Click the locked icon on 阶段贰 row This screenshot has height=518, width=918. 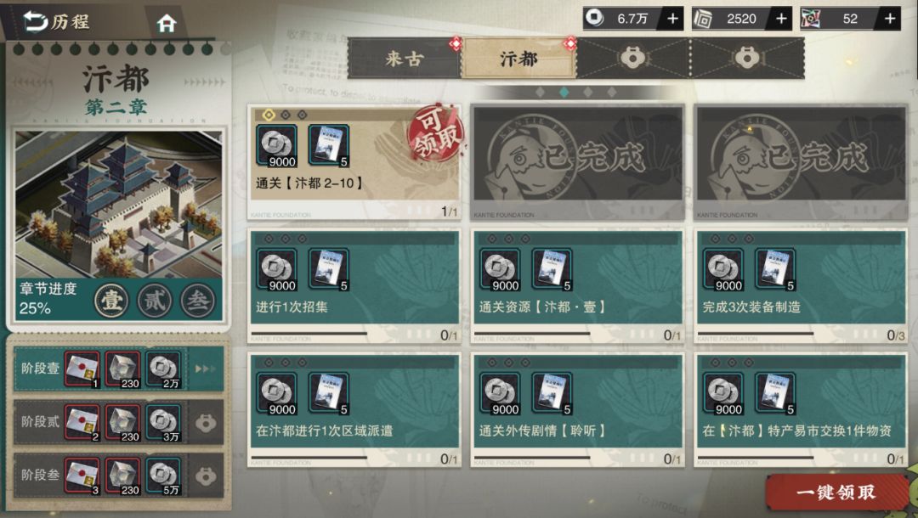(x=206, y=422)
